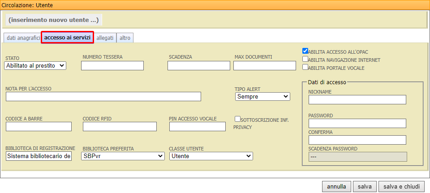
Task: Check the Sottoscrizione inf. privacy box
Action: (x=237, y=119)
